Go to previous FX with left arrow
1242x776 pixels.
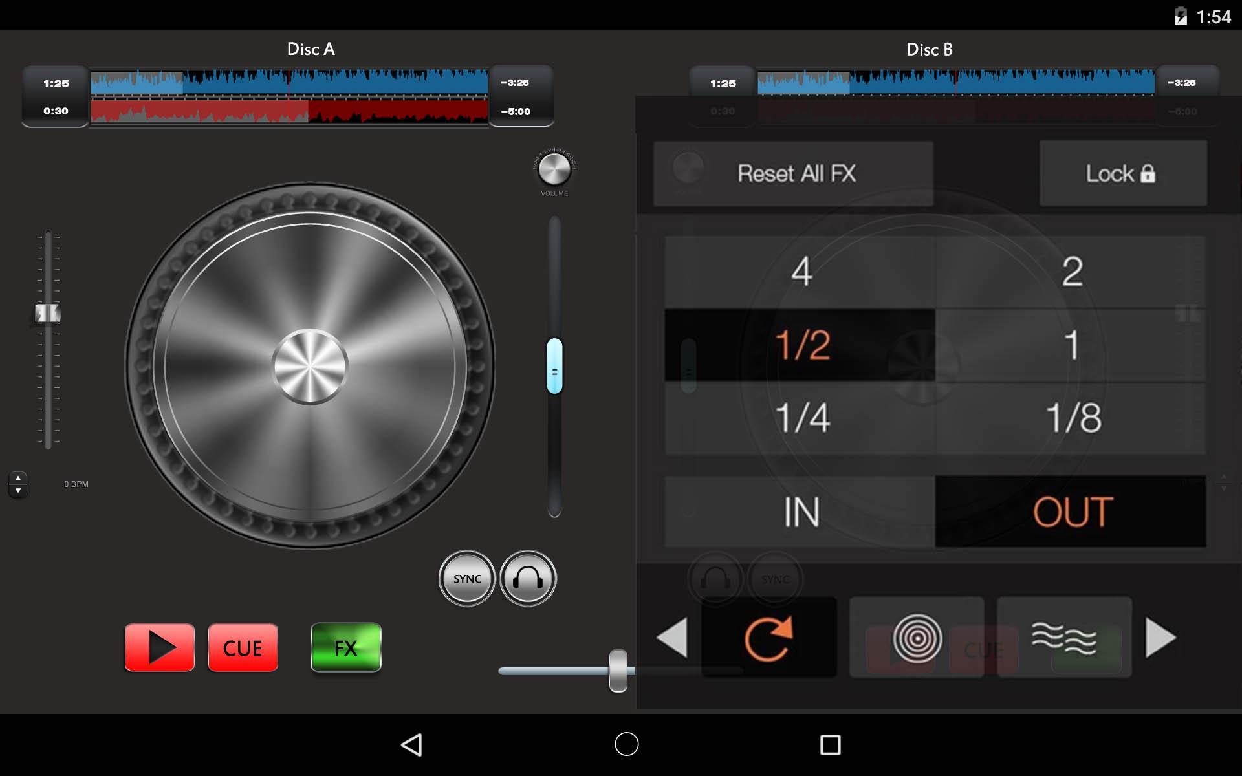tap(672, 638)
